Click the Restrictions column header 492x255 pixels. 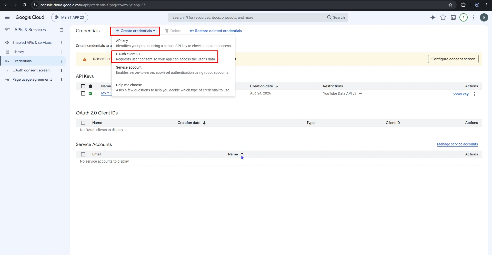pyautogui.click(x=333, y=86)
